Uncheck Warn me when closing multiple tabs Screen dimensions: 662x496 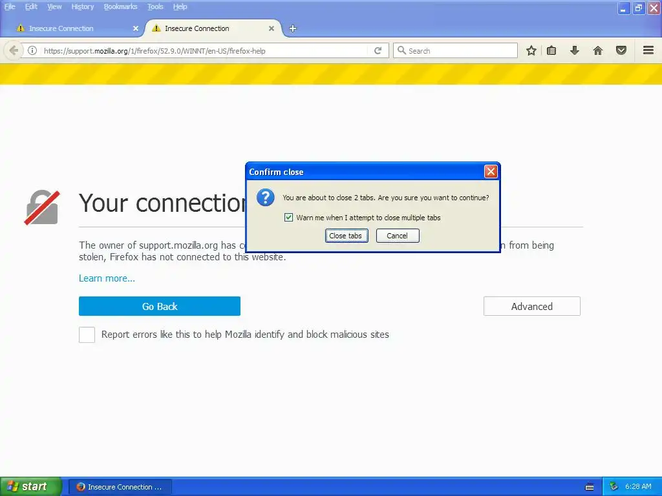[288, 218]
